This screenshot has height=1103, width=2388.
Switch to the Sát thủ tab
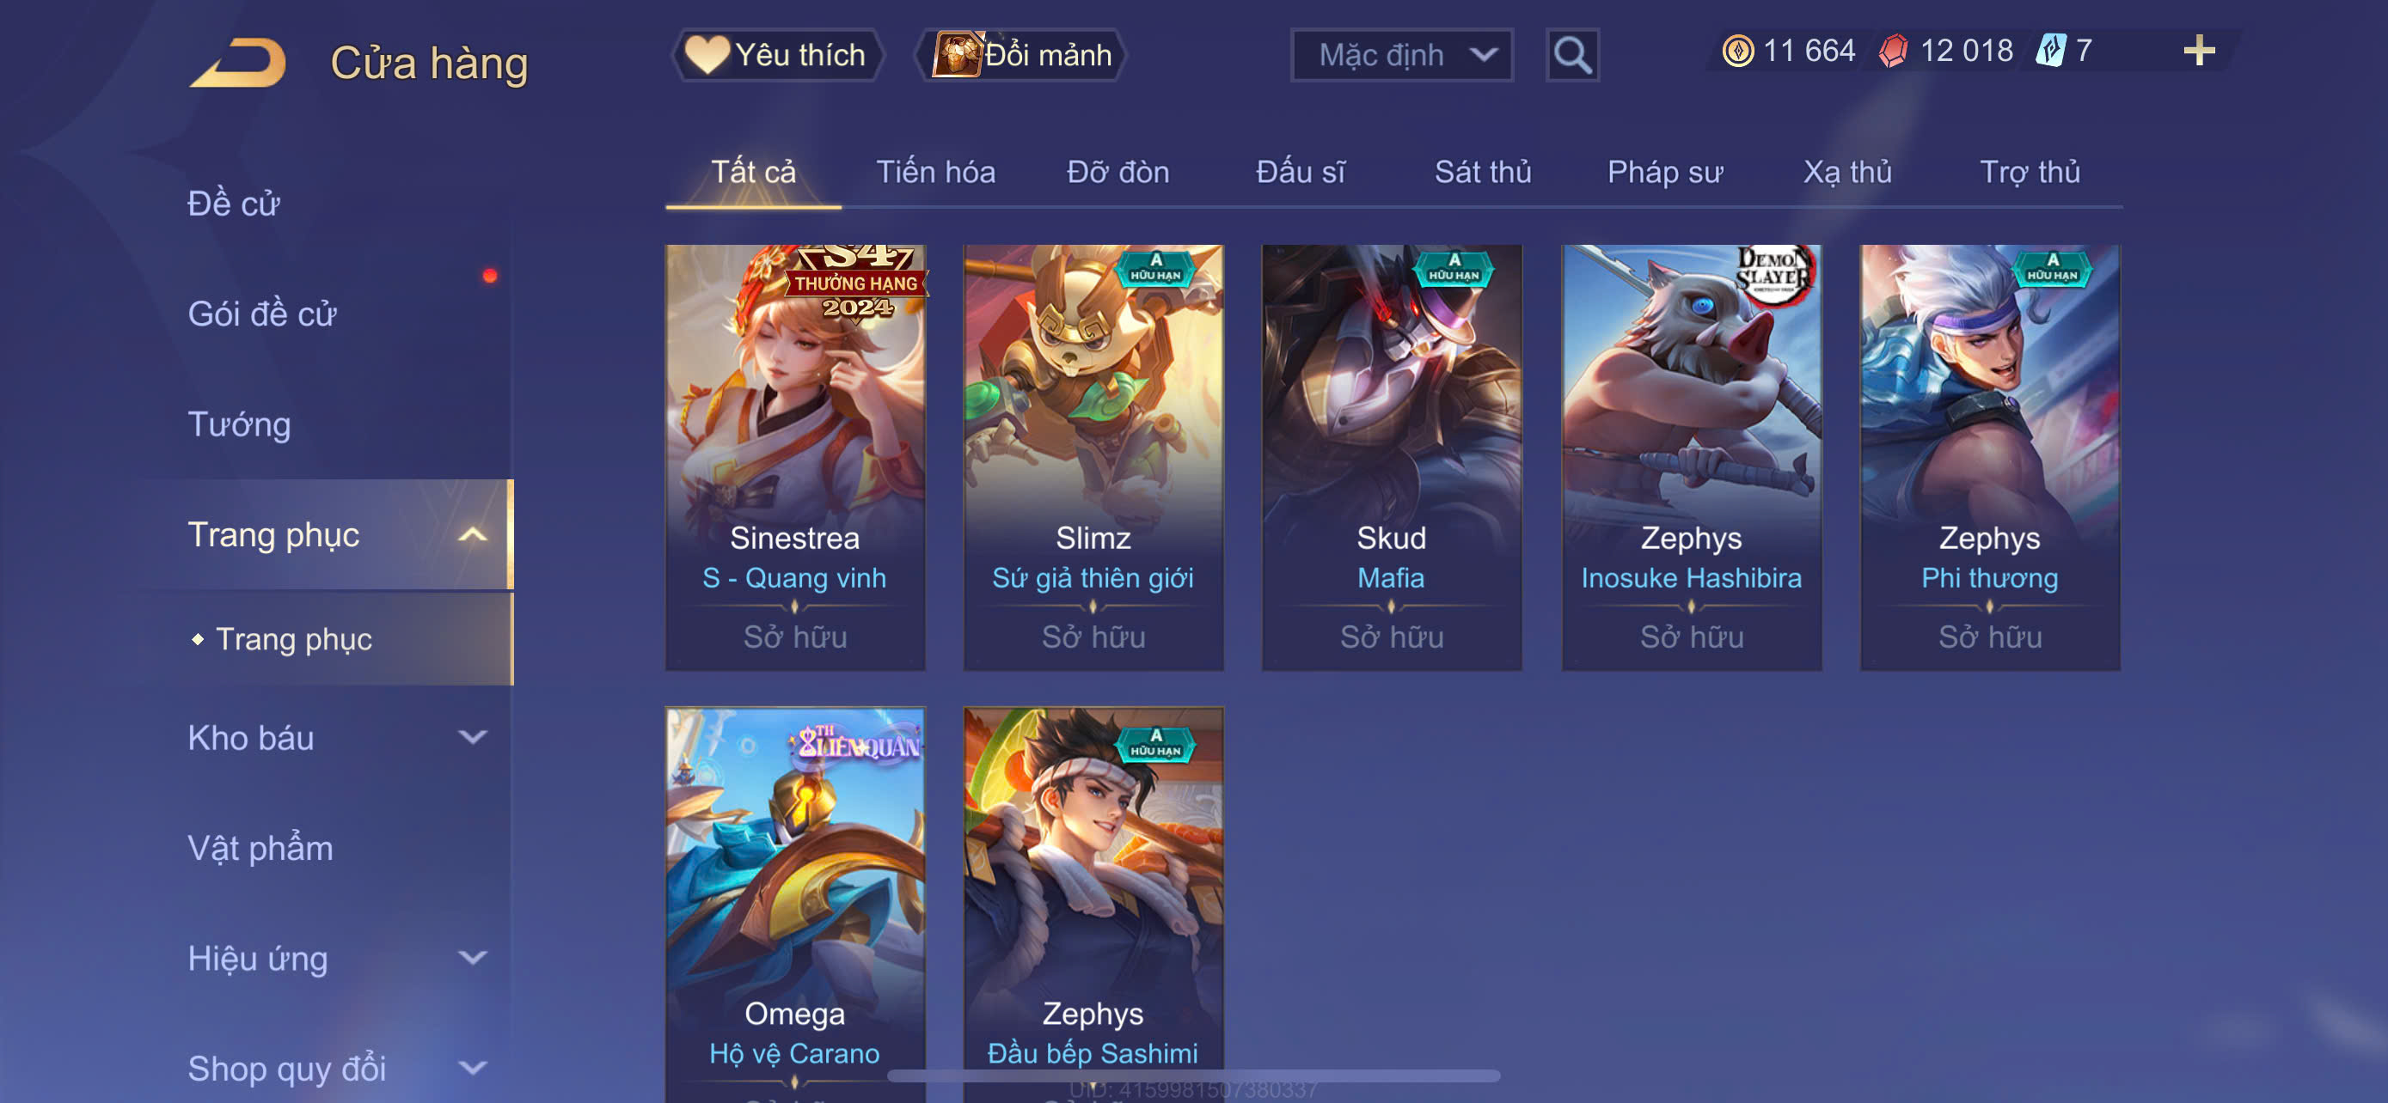point(1482,173)
